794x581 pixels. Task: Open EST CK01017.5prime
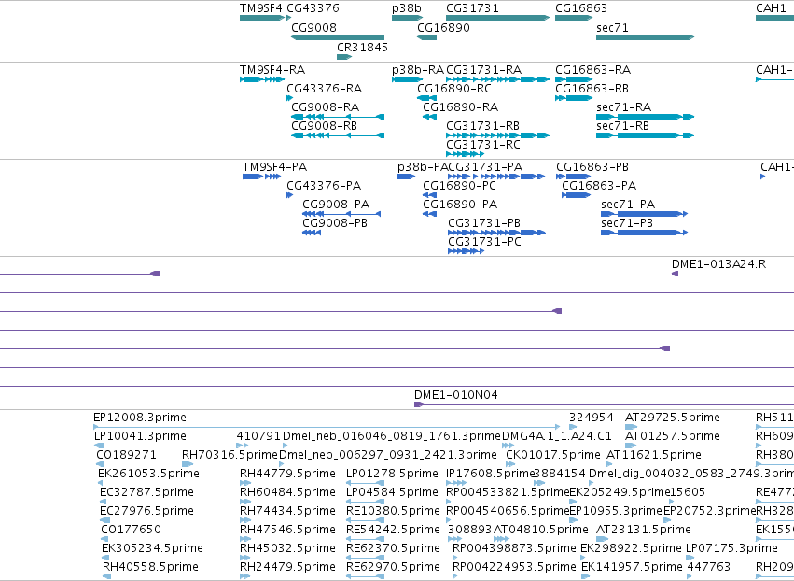click(x=510, y=464)
